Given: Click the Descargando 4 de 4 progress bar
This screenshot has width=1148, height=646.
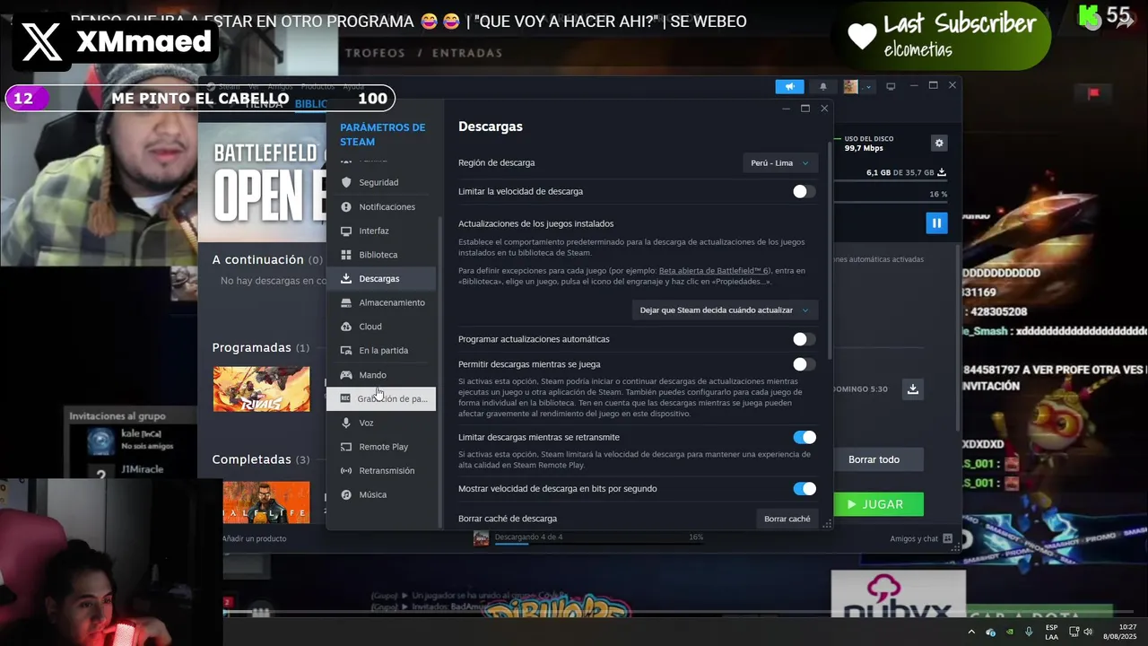Looking at the screenshot, I should pyautogui.click(x=598, y=542).
